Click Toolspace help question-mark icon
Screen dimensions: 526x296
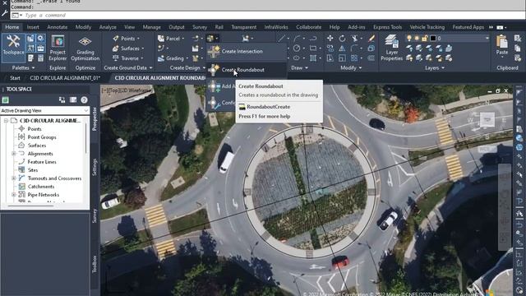pyautogui.click(x=84, y=99)
